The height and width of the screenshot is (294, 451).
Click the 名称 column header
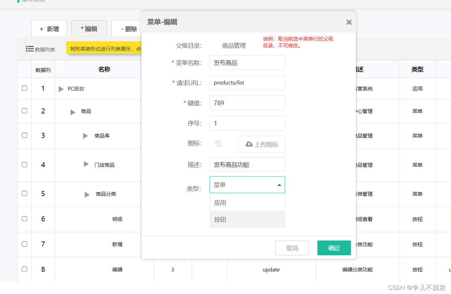[104, 69]
